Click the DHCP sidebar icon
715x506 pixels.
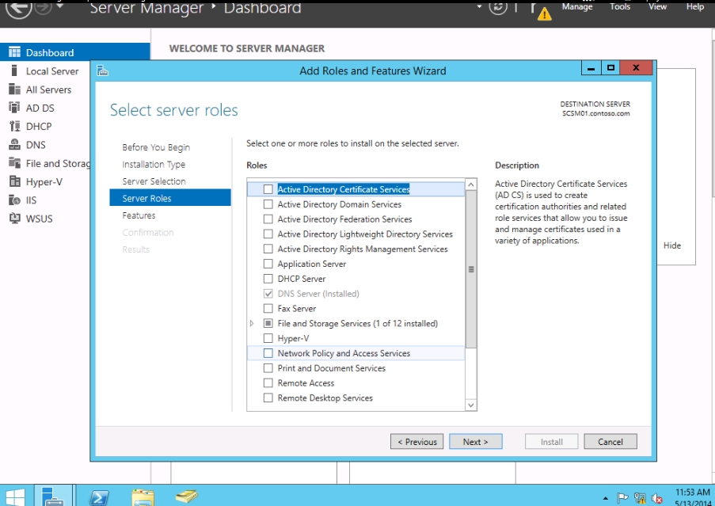[13, 126]
